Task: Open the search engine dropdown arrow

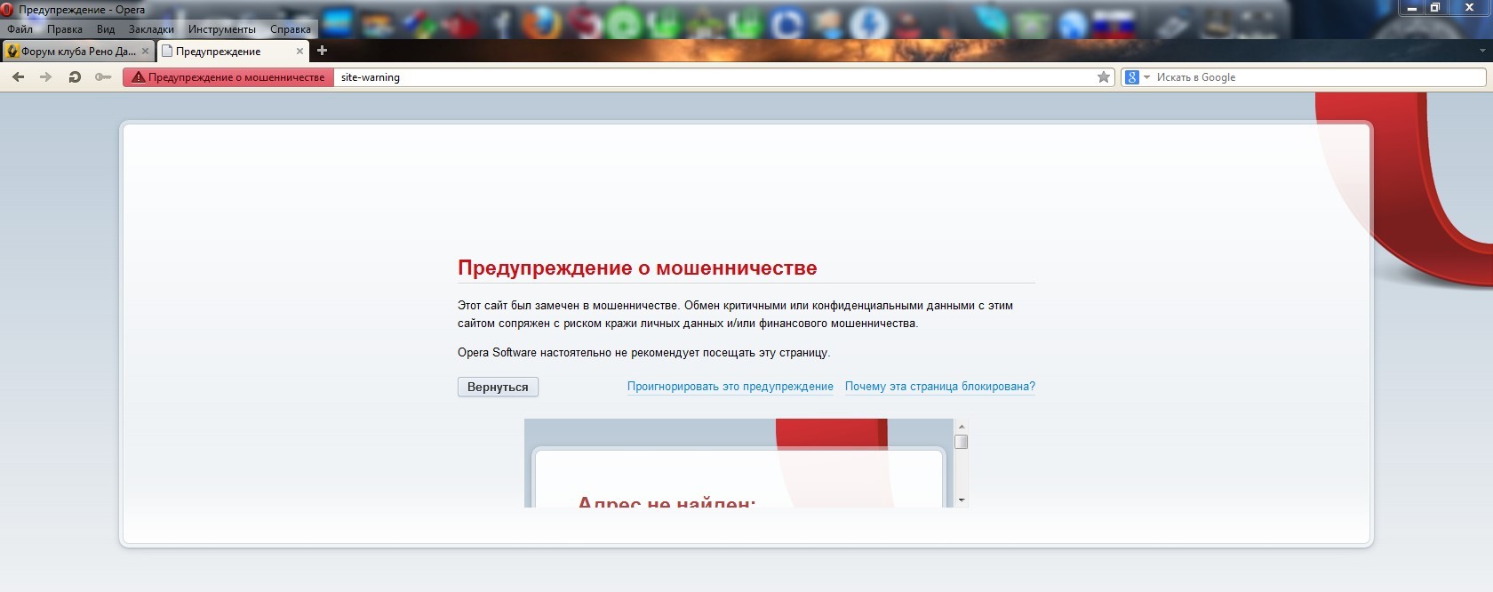Action: [x=1146, y=77]
